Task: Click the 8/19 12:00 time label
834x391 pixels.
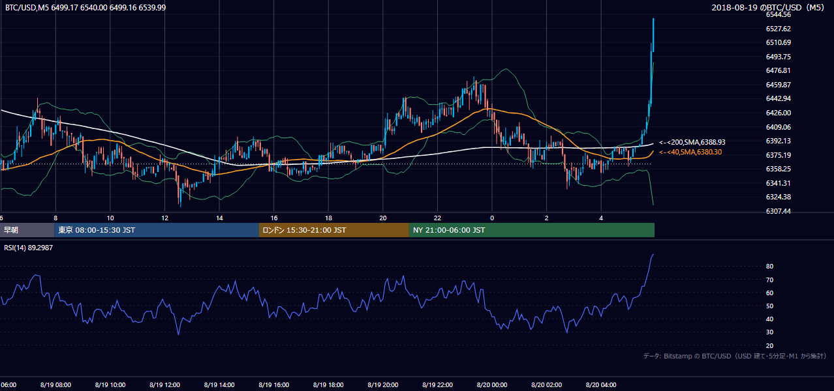Action: pyautogui.click(x=165, y=385)
